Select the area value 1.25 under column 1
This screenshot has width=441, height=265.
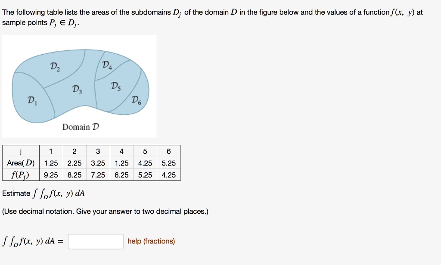[50, 163]
